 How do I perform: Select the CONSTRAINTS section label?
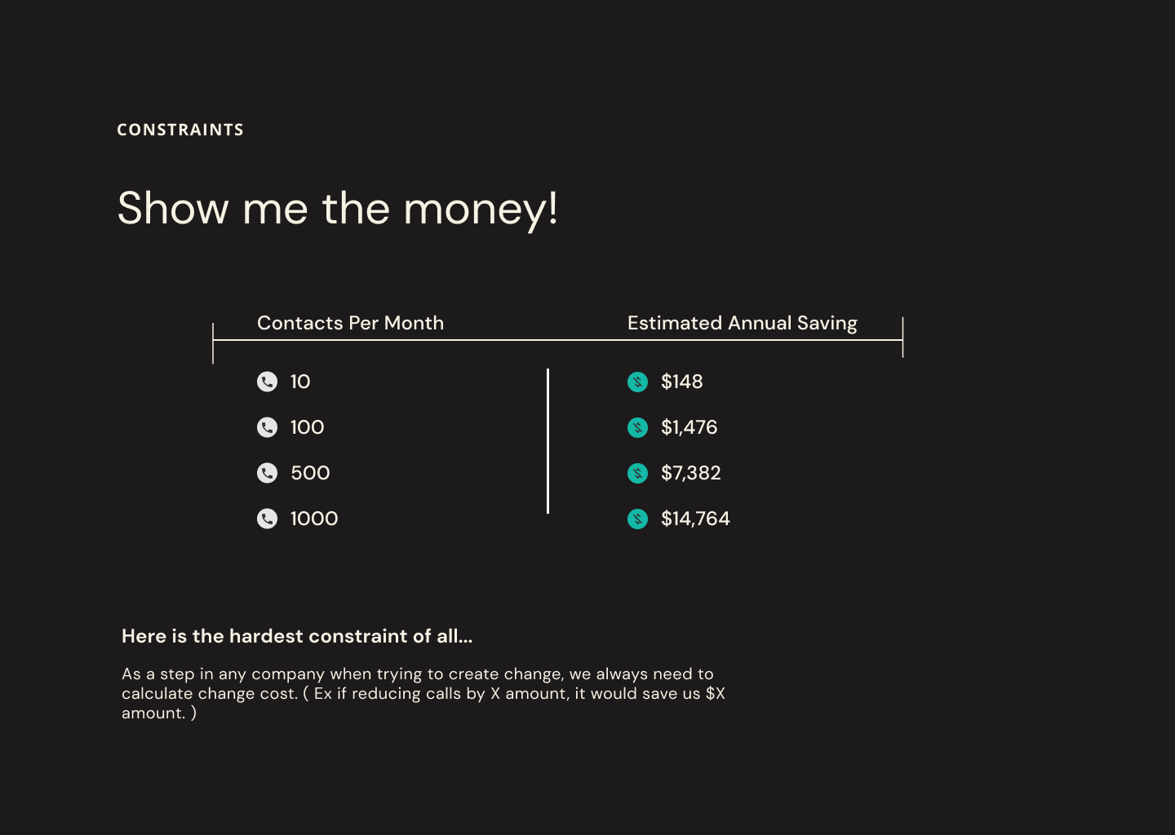[x=180, y=130]
